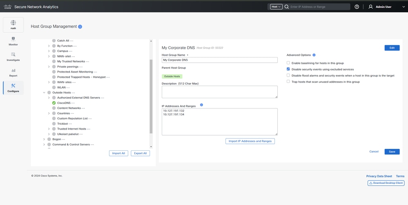Expand the Bogon tree node
The height and width of the screenshot is (205, 408).
pos(44,139)
